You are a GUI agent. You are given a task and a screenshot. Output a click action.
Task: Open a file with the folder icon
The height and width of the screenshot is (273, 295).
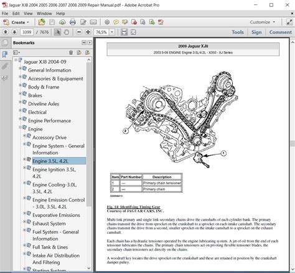(42, 22)
